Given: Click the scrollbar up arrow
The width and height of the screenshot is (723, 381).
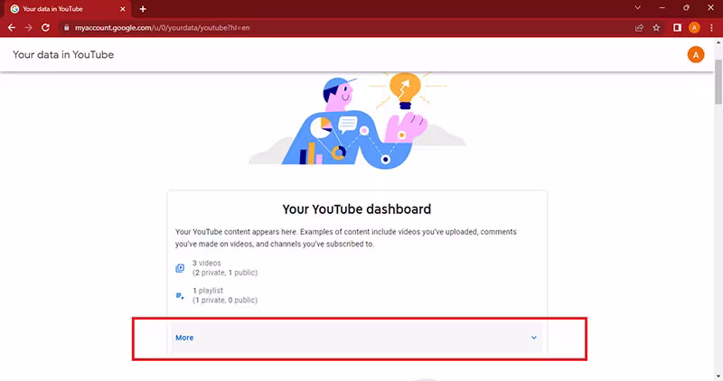Looking at the screenshot, I should point(718,42).
